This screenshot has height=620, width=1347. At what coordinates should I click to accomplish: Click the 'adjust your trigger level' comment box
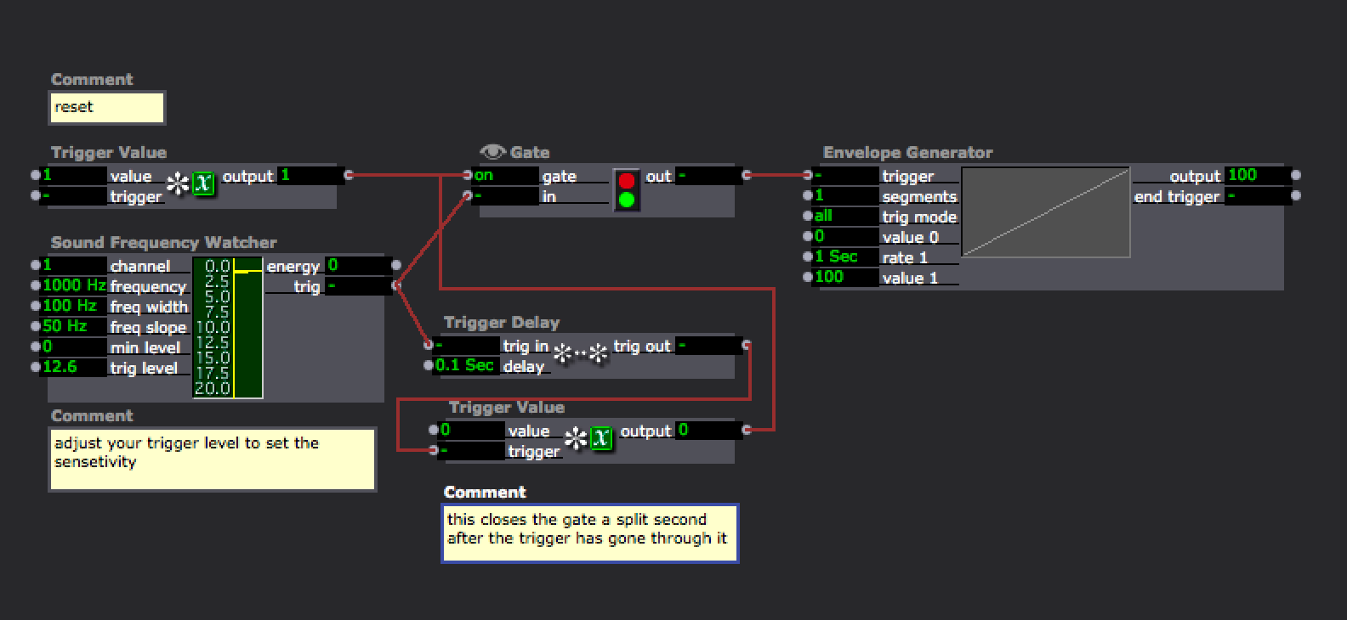213,459
